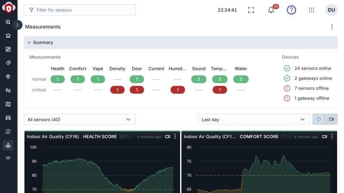
Task: Open the location pin icon in the sidebar
Action: pos(8,77)
